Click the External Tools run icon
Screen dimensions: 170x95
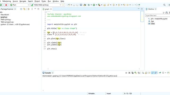click(99, 5)
